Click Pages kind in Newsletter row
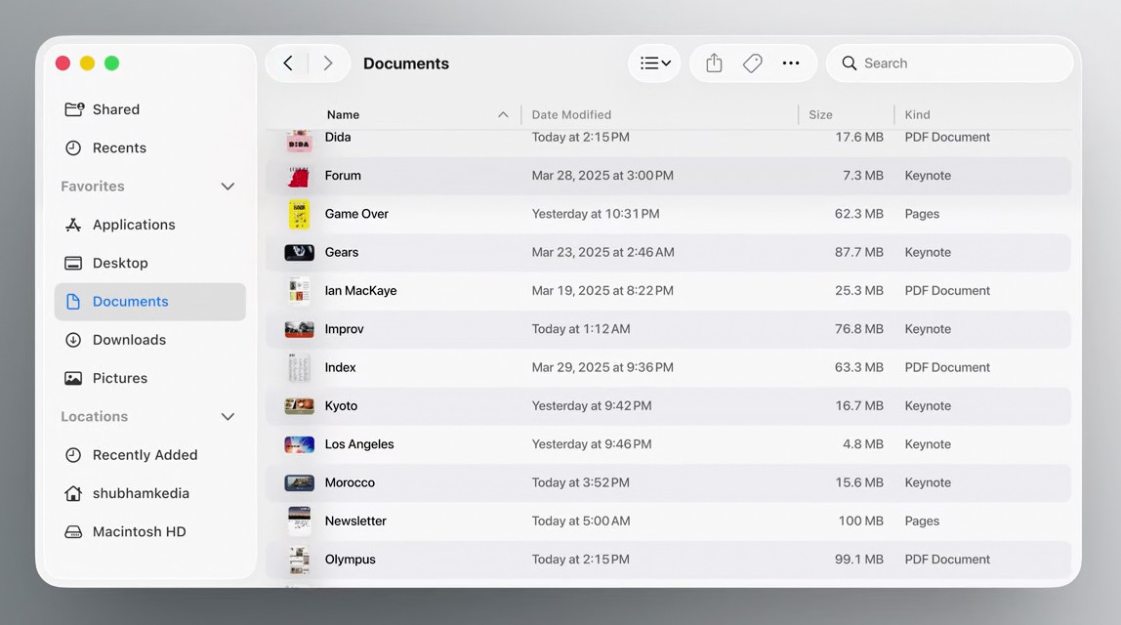The height and width of the screenshot is (625, 1121). [922, 521]
